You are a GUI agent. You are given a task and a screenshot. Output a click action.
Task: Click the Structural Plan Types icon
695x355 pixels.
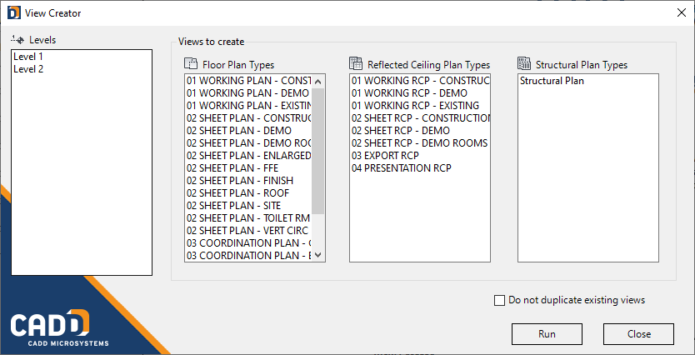tap(524, 64)
